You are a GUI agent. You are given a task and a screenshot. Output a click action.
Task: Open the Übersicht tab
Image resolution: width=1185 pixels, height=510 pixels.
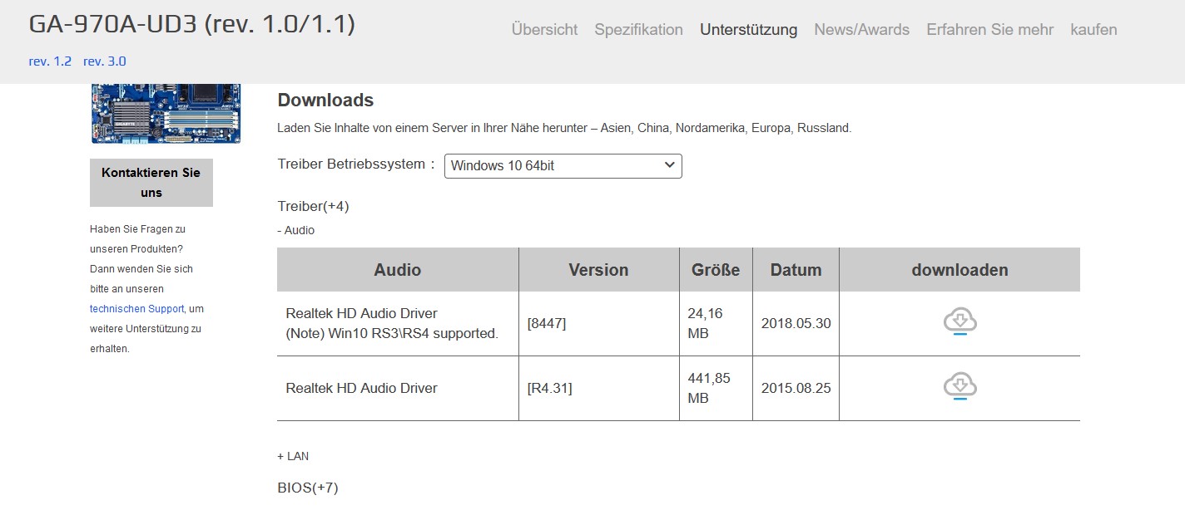tap(544, 30)
